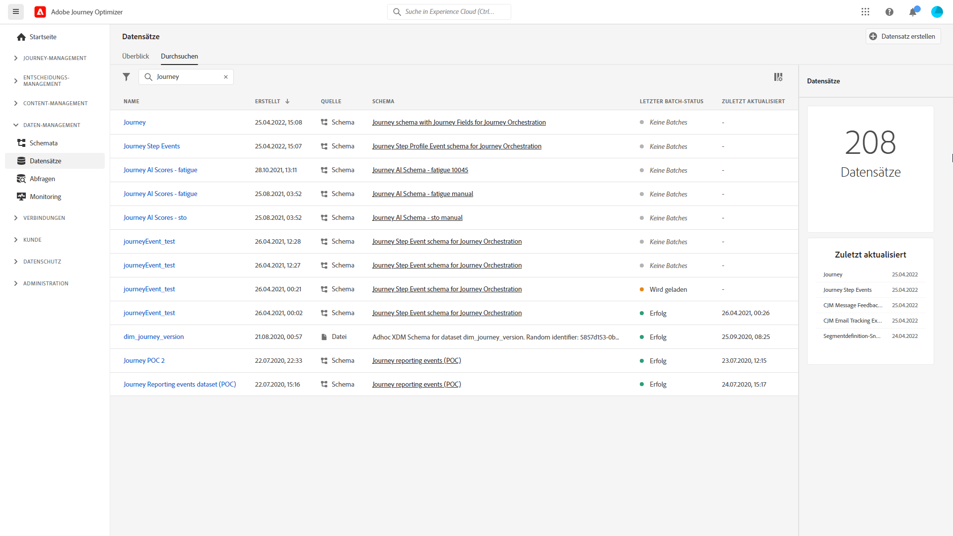Open Monitoring in the sidebar
This screenshot has width=953, height=536.
point(45,197)
